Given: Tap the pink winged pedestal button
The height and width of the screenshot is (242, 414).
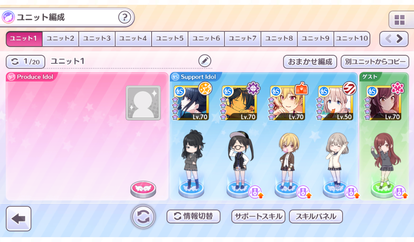Looking at the screenshot, I should 144,189.
